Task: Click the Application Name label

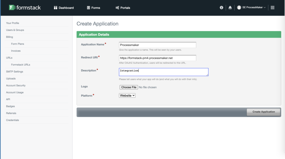Action: pos(92,45)
